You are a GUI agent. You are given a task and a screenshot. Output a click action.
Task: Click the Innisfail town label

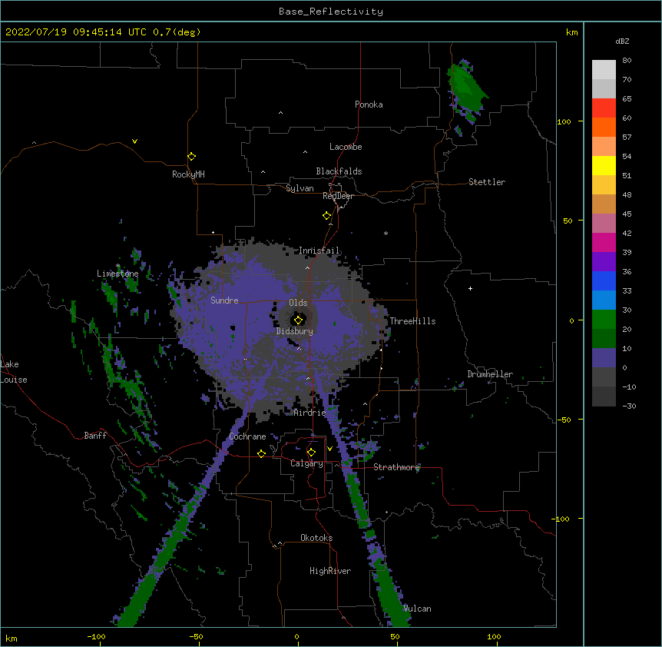point(319,251)
